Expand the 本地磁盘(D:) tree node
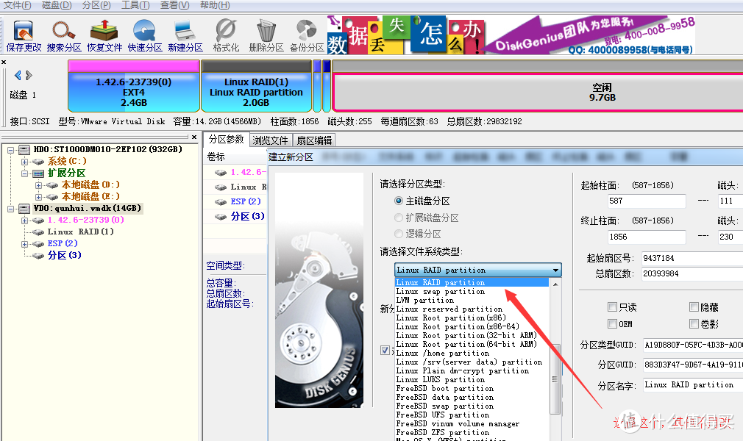The image size is (743, 441). [38, 185]
